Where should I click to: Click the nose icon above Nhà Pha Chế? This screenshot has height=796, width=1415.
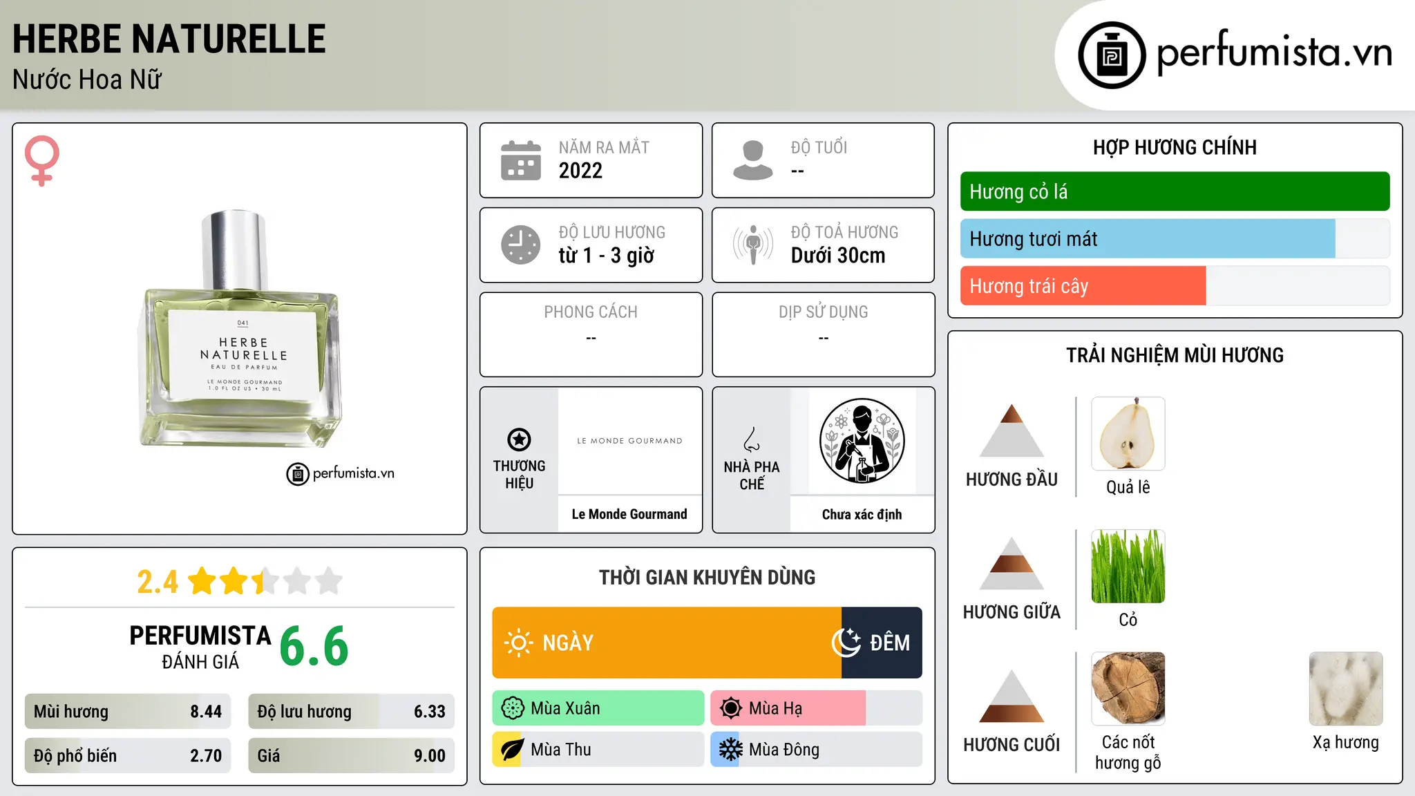(752, 439)
